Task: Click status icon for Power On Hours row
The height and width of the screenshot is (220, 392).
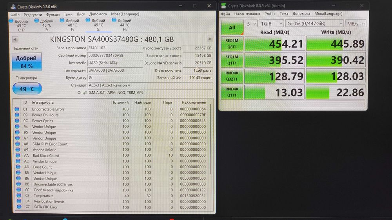Action: (17, 115)
